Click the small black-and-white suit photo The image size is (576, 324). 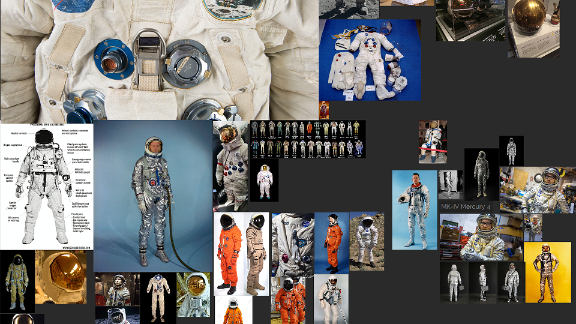click(x=451, y=185)
